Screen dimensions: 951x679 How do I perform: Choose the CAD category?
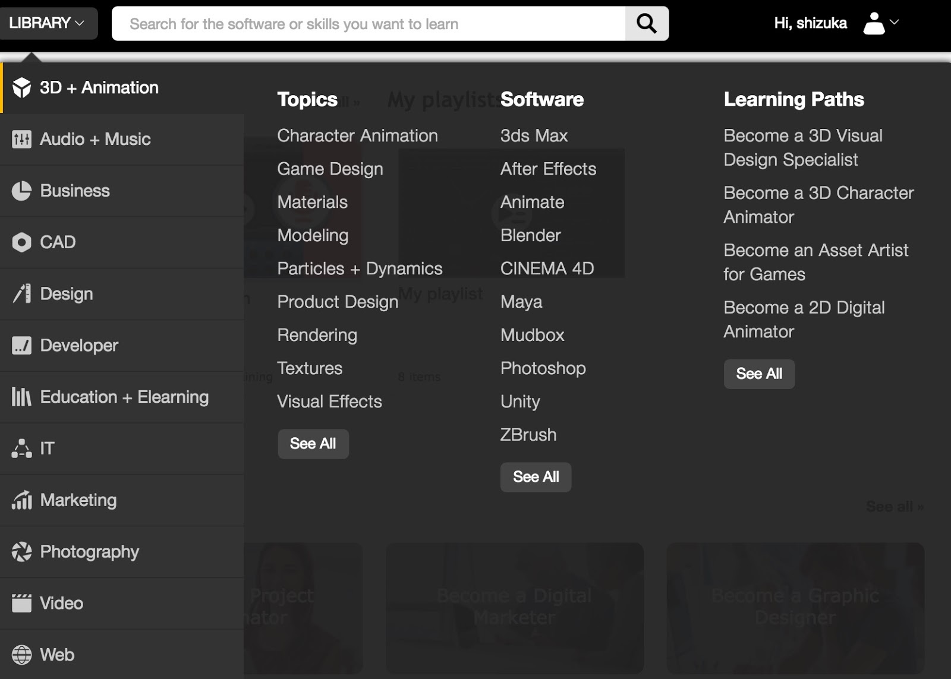(122, 242)
